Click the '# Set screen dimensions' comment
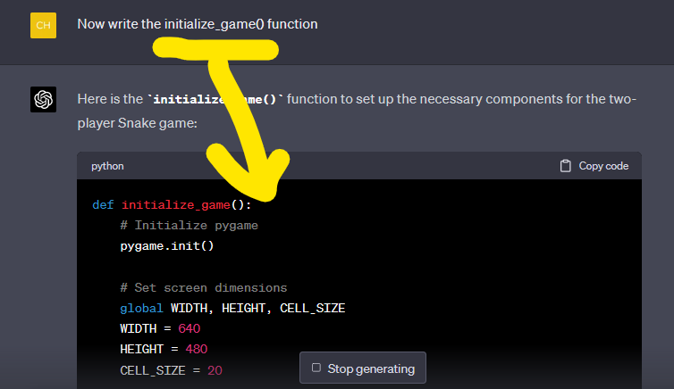This screenshot has height=389, width=674. coord(203,287)
